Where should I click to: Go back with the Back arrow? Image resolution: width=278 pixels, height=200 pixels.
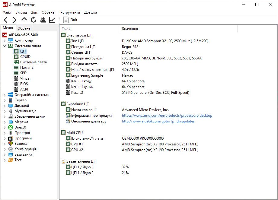click(x=6, y=20)
